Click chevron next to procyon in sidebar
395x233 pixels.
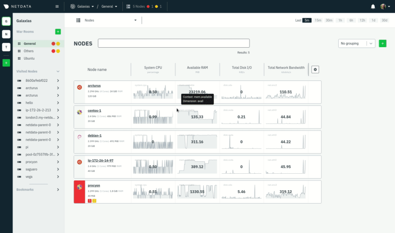click(x=58, y=162)
